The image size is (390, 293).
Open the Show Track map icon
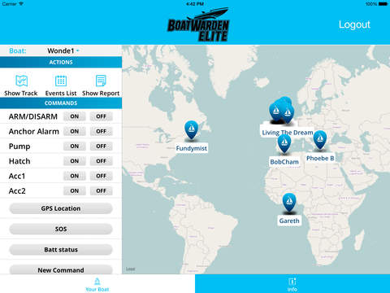click(21, 81)
